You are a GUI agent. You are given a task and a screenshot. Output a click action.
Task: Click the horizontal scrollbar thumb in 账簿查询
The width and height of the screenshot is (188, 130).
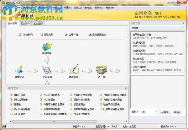54,122
